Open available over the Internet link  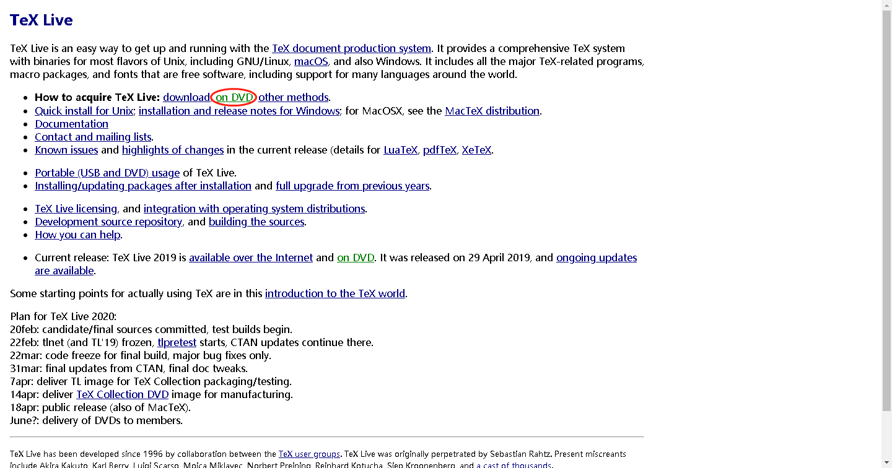(251, 258)
